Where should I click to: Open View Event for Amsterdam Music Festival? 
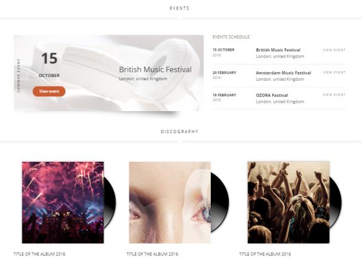pos(334,72)
